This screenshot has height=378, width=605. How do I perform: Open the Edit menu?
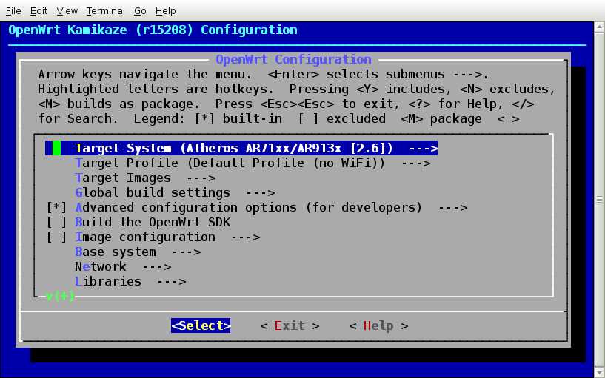(x=39, y=11)
